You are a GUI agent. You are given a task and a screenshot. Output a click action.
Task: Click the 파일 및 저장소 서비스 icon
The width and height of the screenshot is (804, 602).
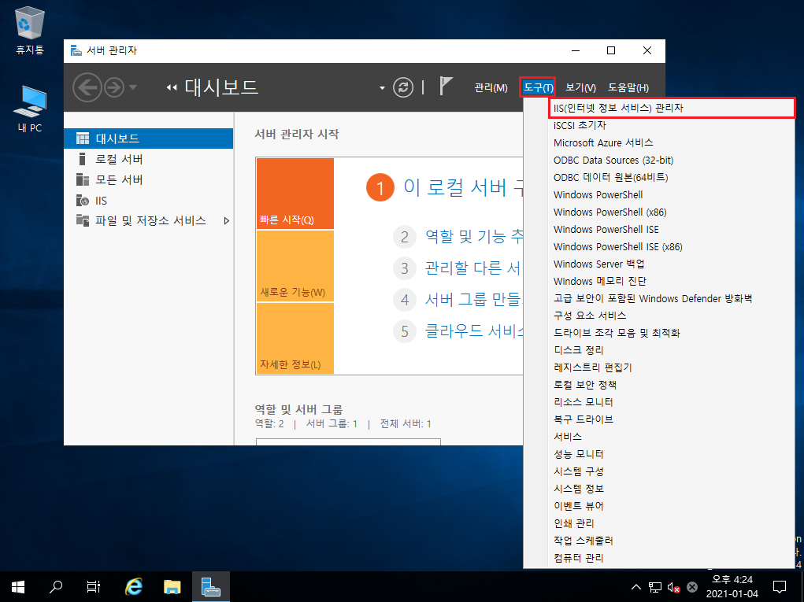(x=82, y=221)
